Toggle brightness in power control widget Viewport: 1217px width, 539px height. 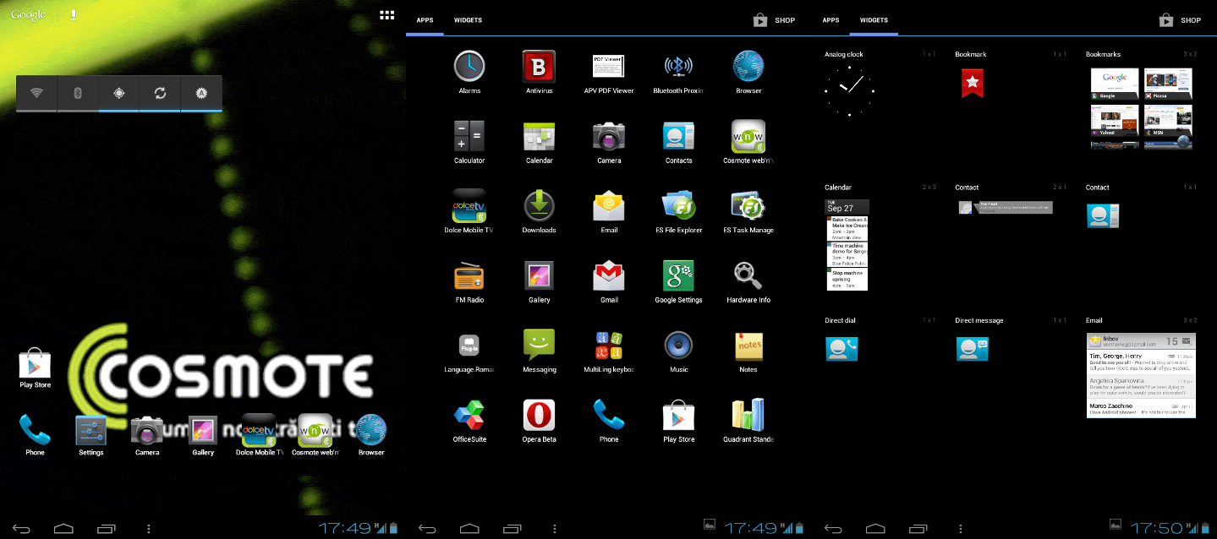coord(201,93)
